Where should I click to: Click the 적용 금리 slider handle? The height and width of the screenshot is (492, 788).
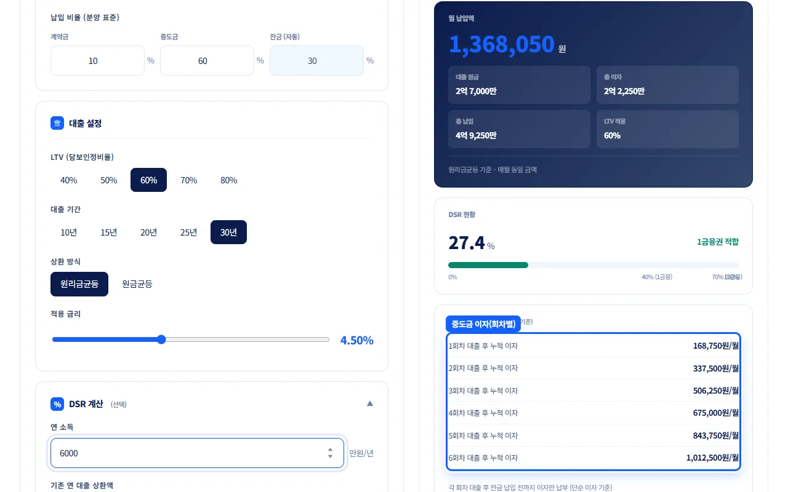click(161, 339)
